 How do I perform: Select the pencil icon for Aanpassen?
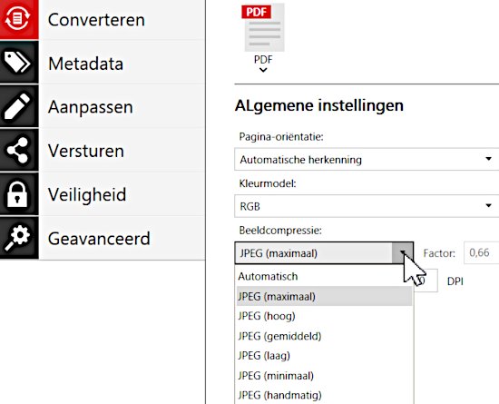tap(19, 106)
